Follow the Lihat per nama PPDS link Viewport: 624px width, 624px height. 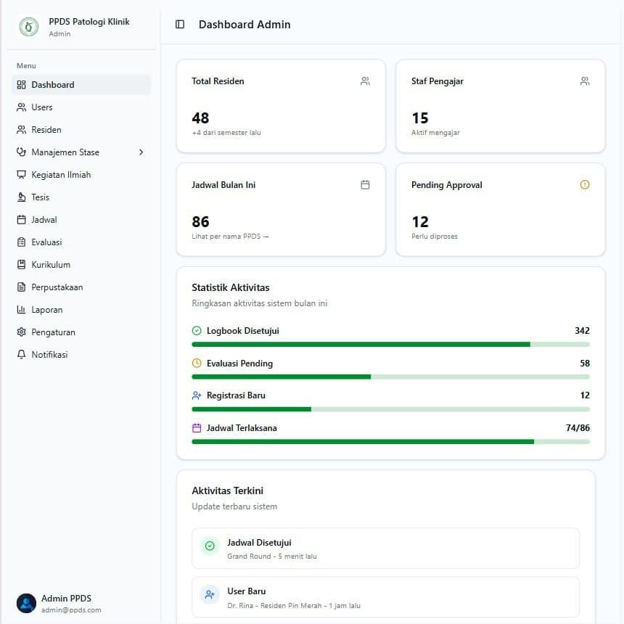[231, 237]
